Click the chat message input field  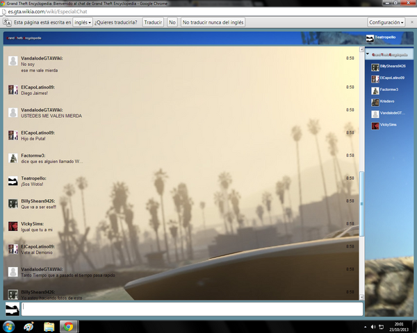click(x=192, y=309)
